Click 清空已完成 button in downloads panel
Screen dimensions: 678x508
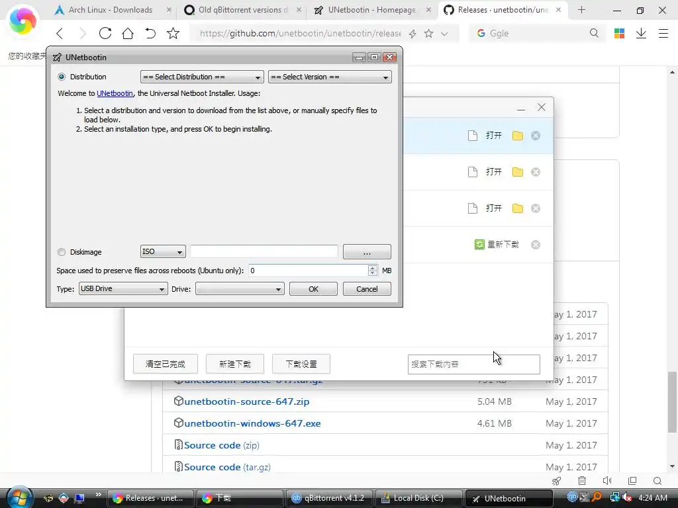(165, 364)
